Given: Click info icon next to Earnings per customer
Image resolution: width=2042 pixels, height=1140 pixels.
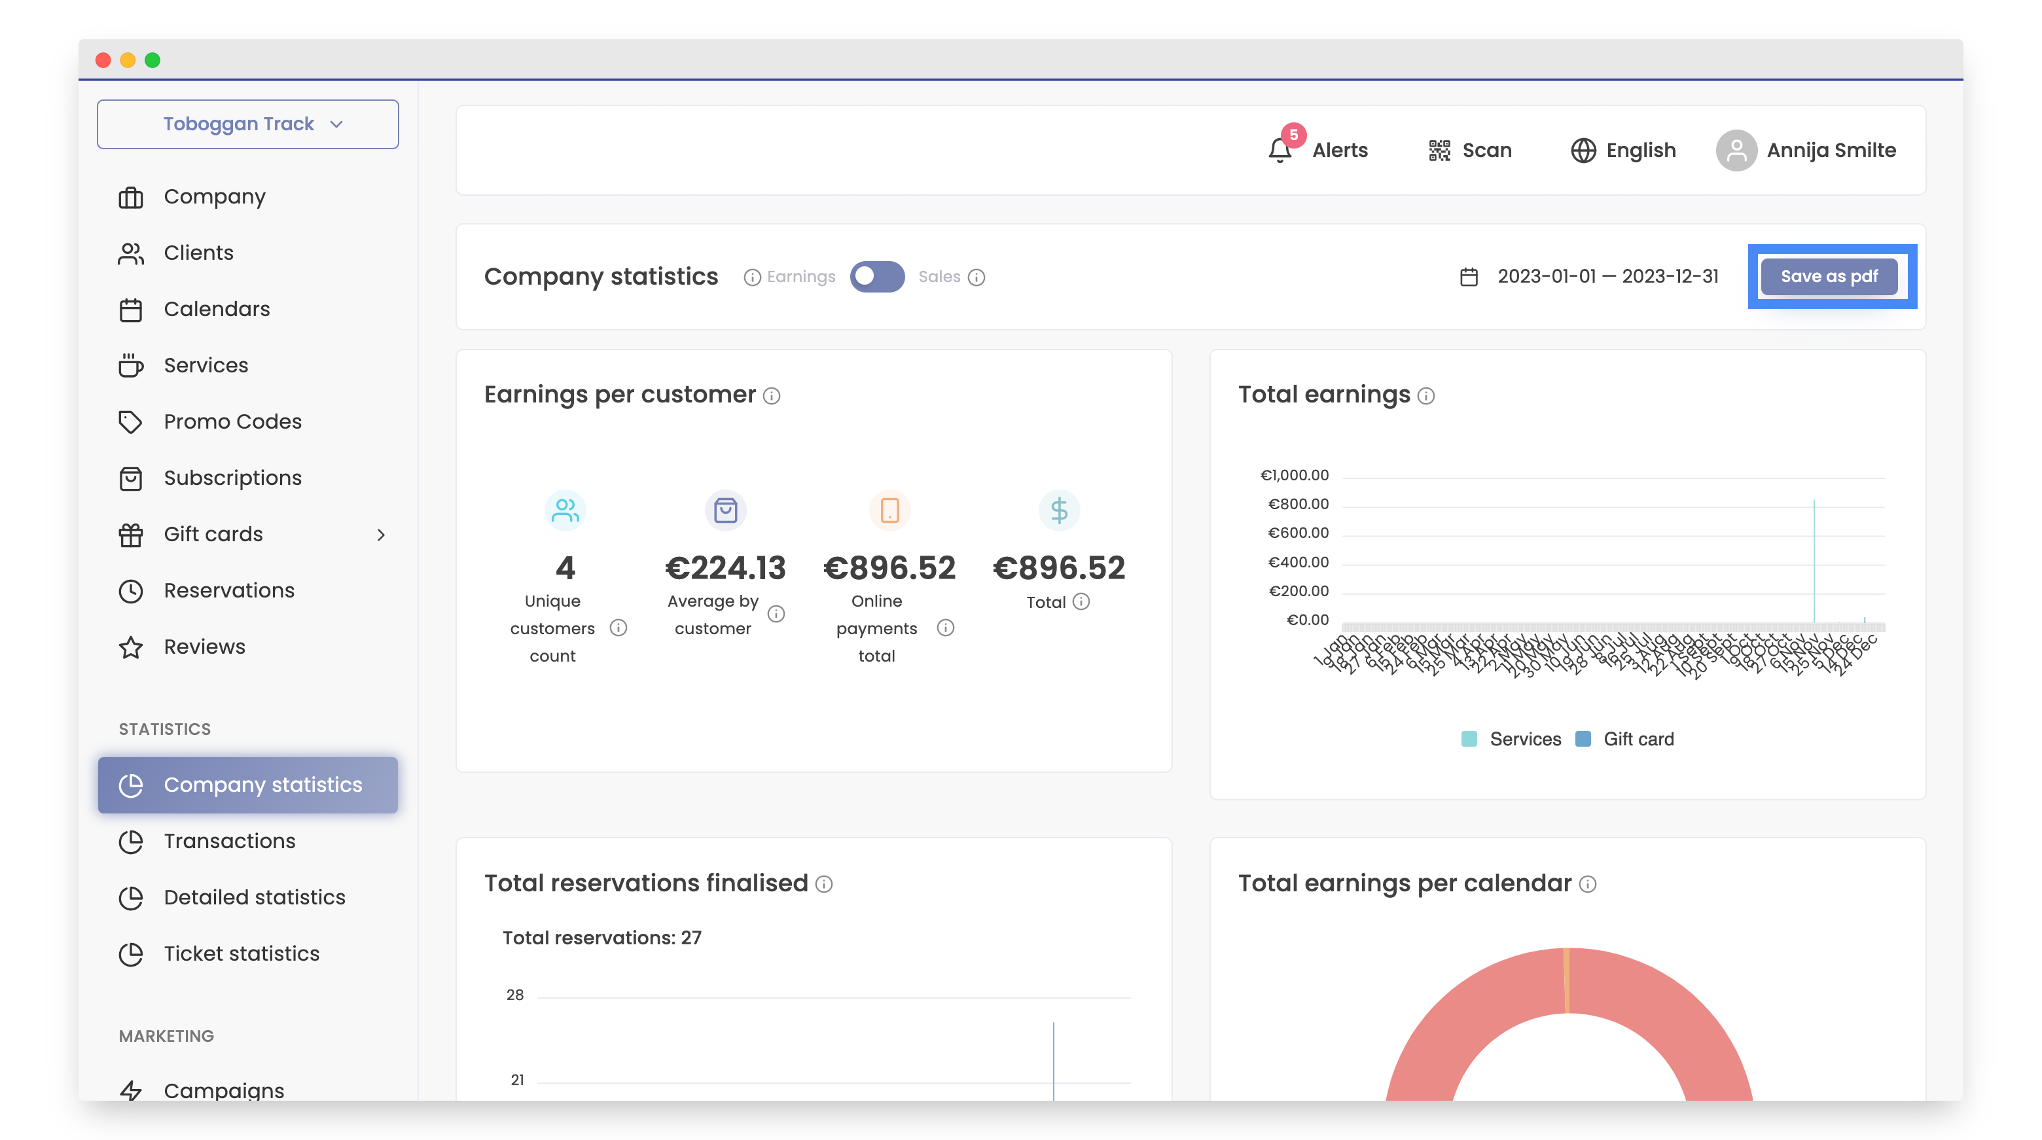Looking at the screenshot, I should [771, 395].
